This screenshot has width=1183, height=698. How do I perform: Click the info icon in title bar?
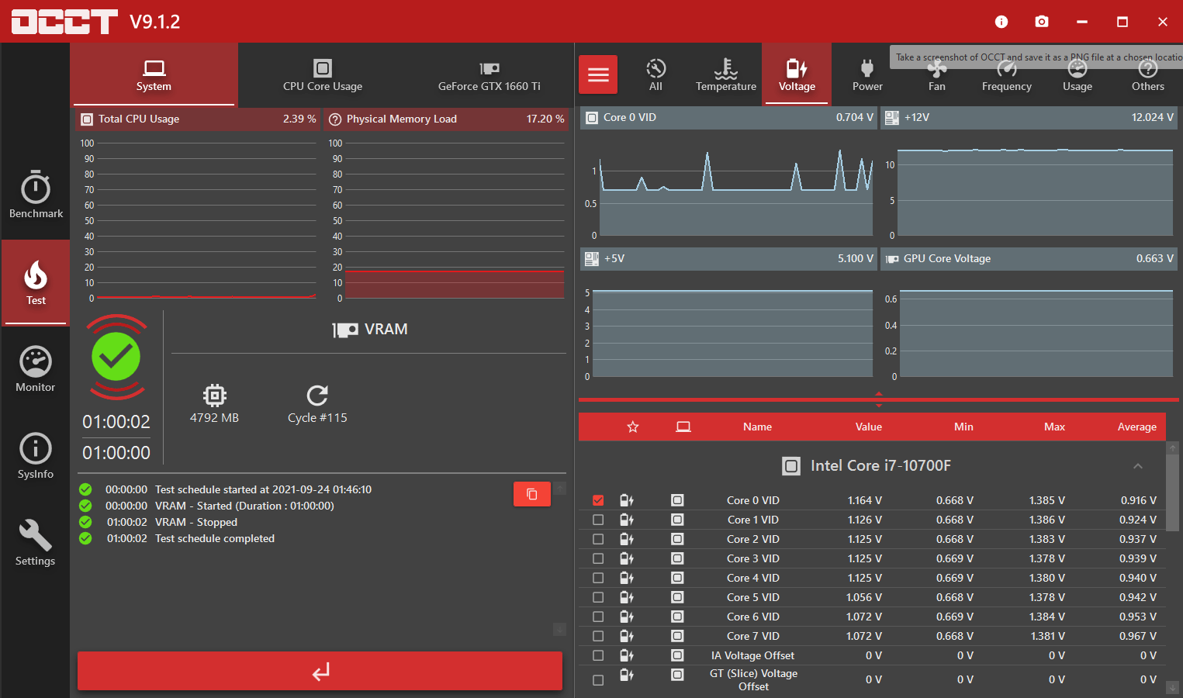(1001, 22)
